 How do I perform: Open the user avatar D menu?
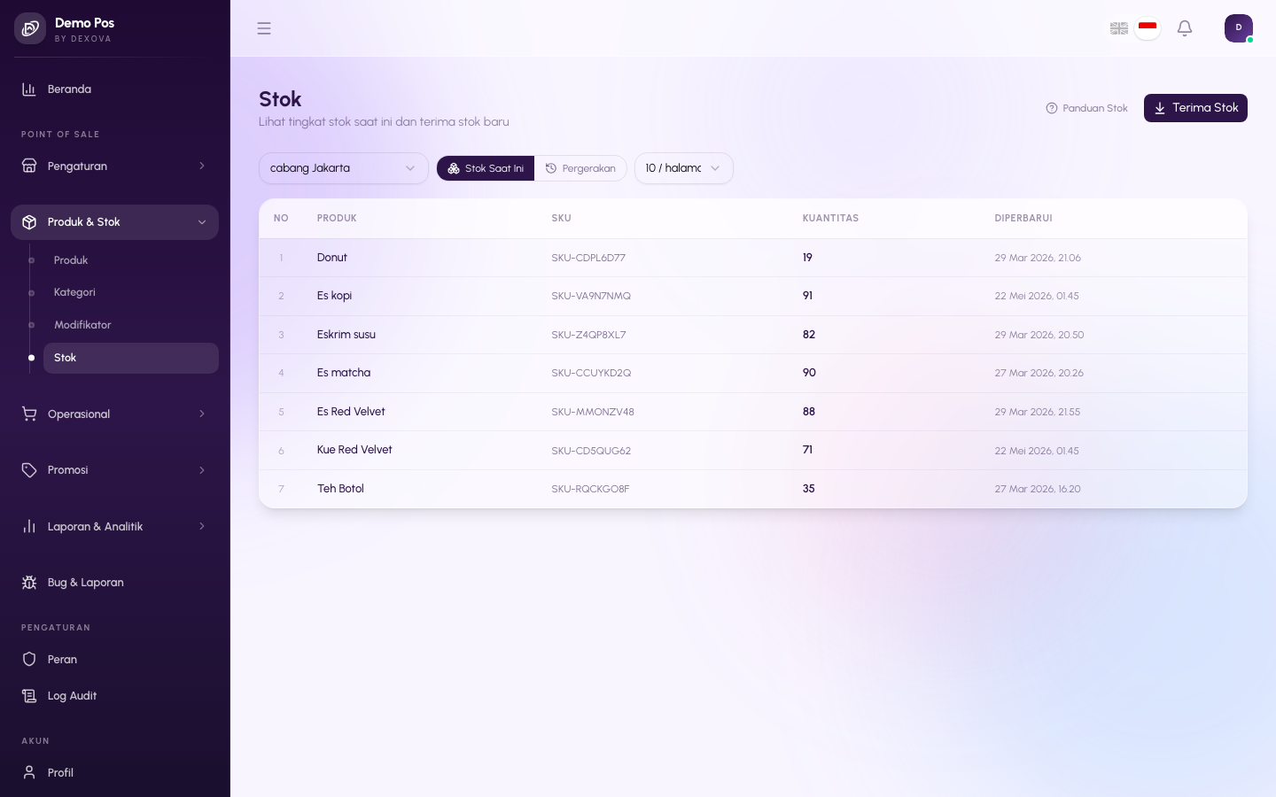coord(1239,28)
